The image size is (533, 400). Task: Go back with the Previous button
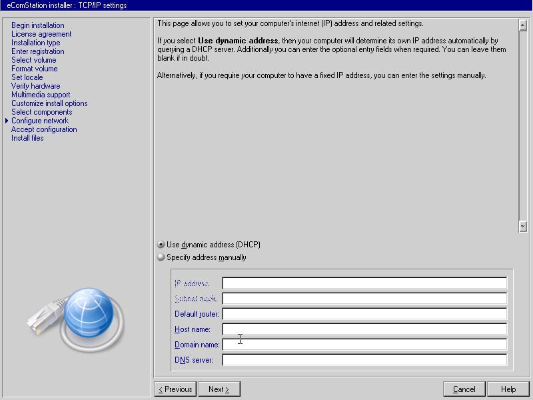tap(175, 389)
